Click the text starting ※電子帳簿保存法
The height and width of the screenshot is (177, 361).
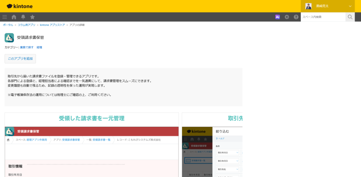click(x=59, y=95)
